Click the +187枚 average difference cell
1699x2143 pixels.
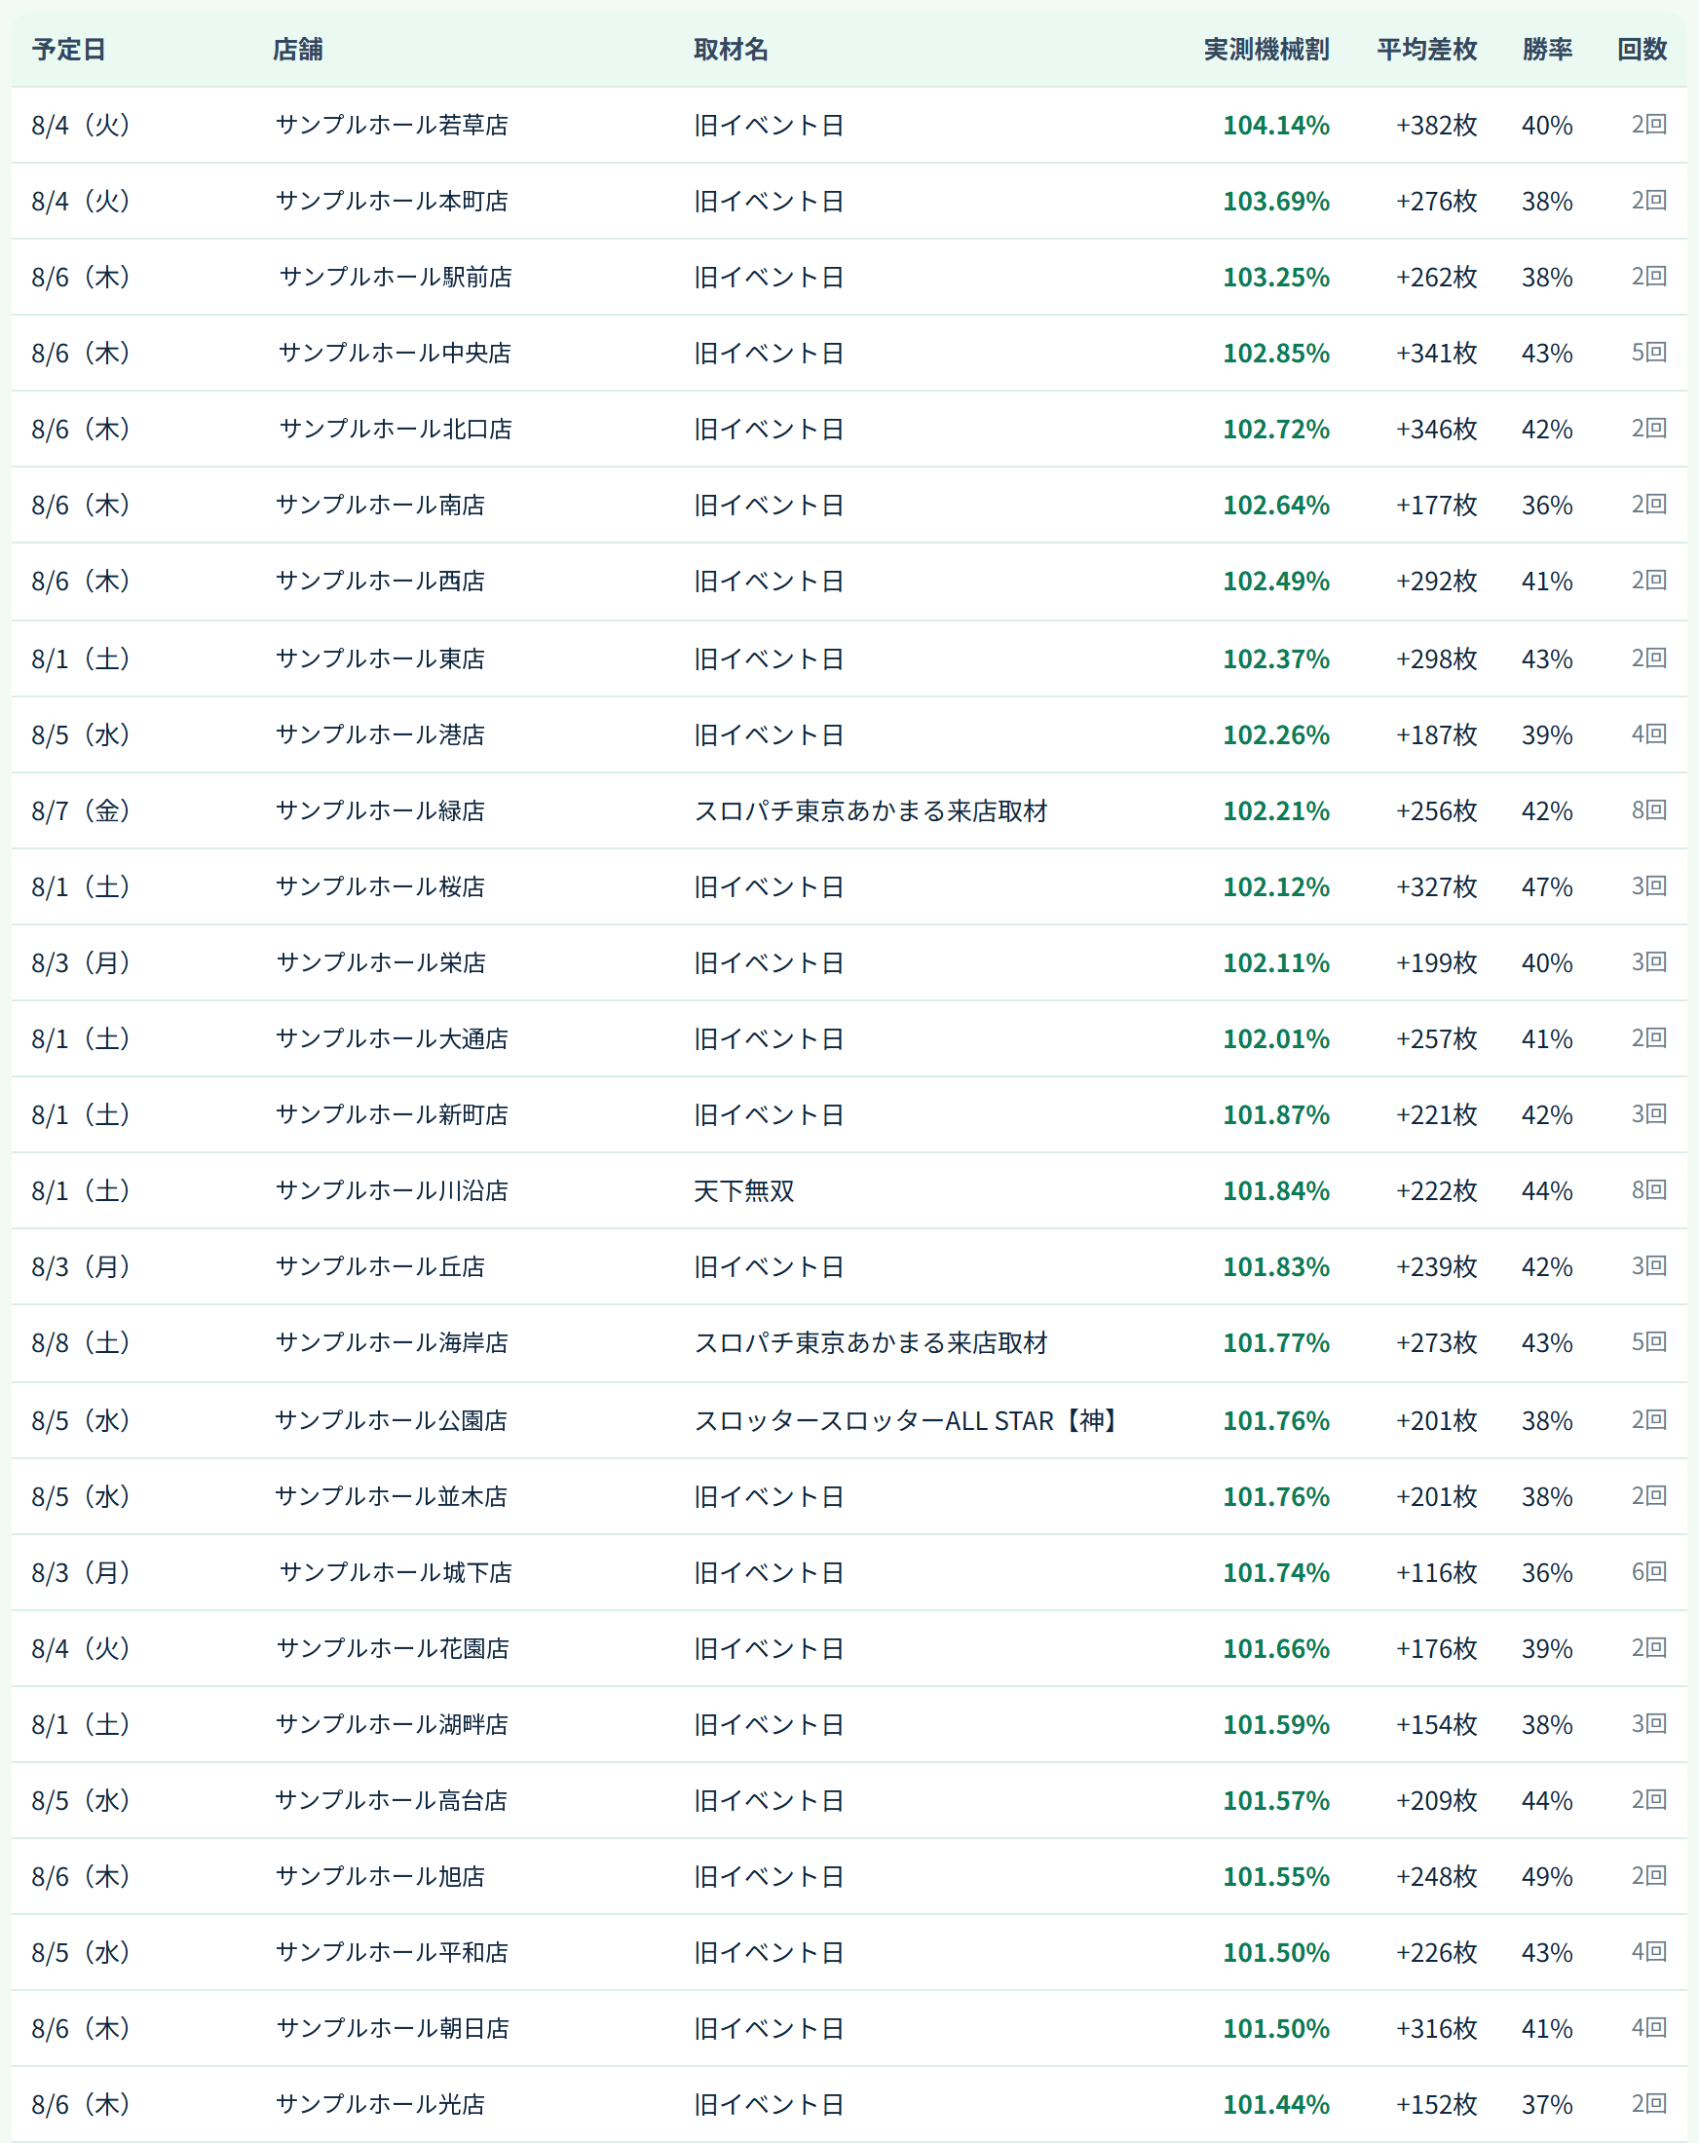1437,735
